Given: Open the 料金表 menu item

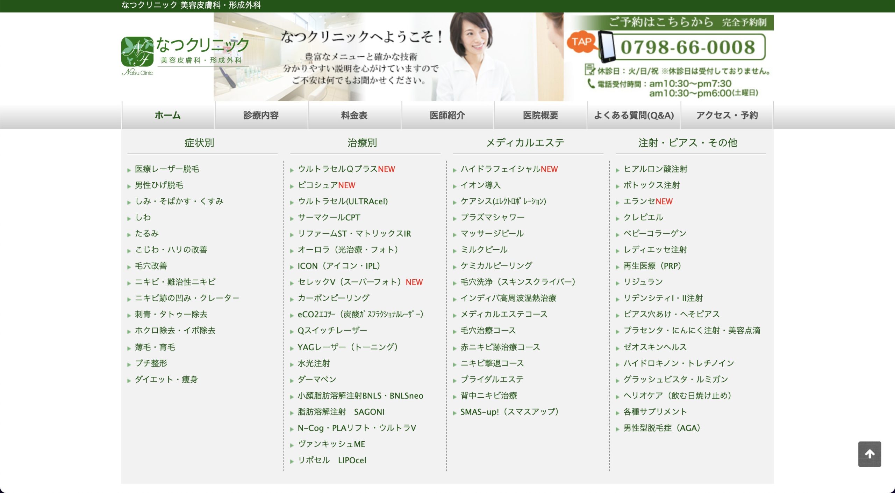Looking at the screenshot, I should (x=354, y=115).
